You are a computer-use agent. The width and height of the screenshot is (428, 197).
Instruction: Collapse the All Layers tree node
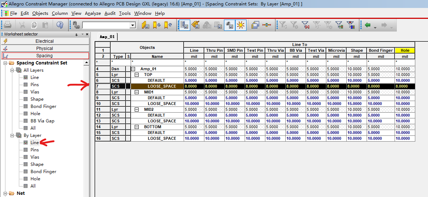[12, 70]
